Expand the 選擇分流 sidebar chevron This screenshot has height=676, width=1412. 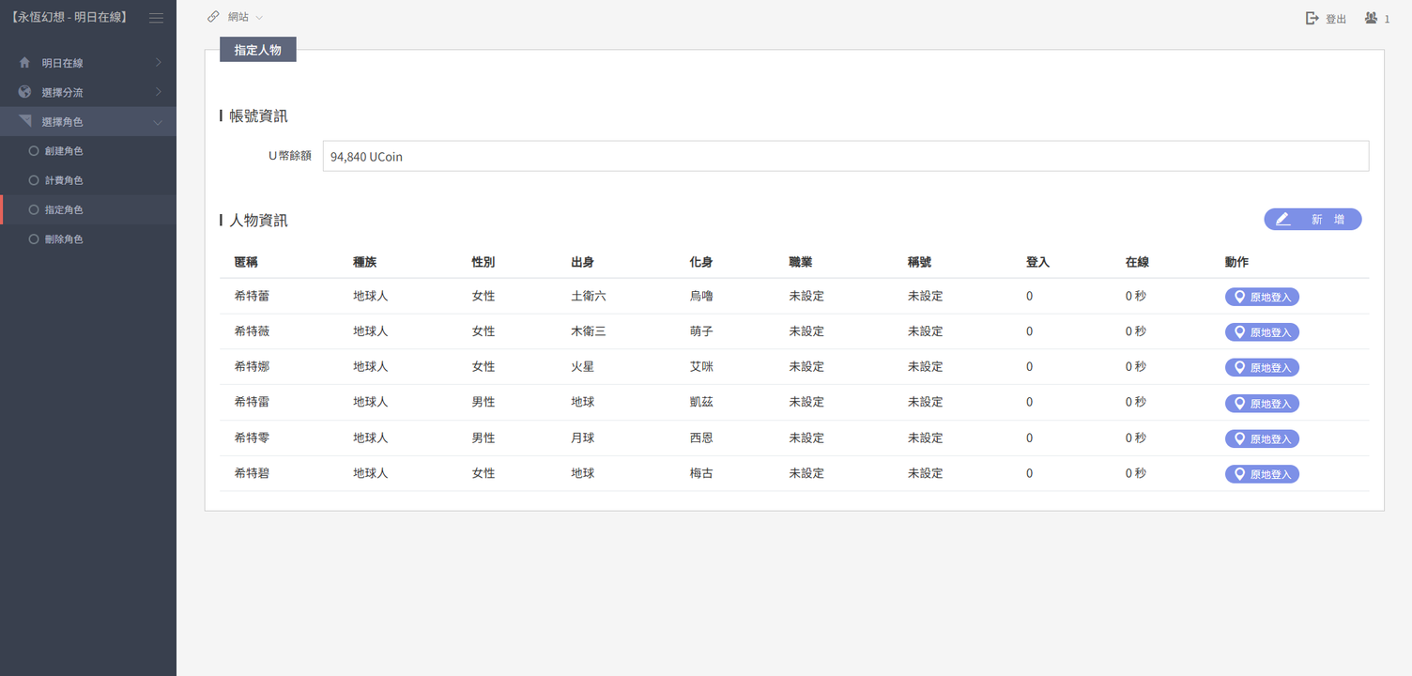click(158, 93)
